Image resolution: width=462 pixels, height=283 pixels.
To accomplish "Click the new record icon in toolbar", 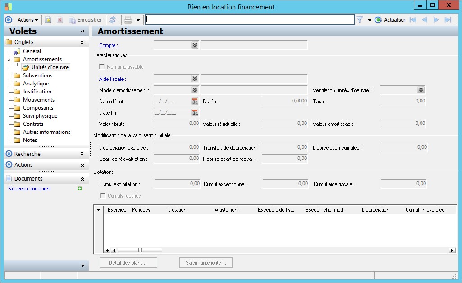I will click(48, 20).
